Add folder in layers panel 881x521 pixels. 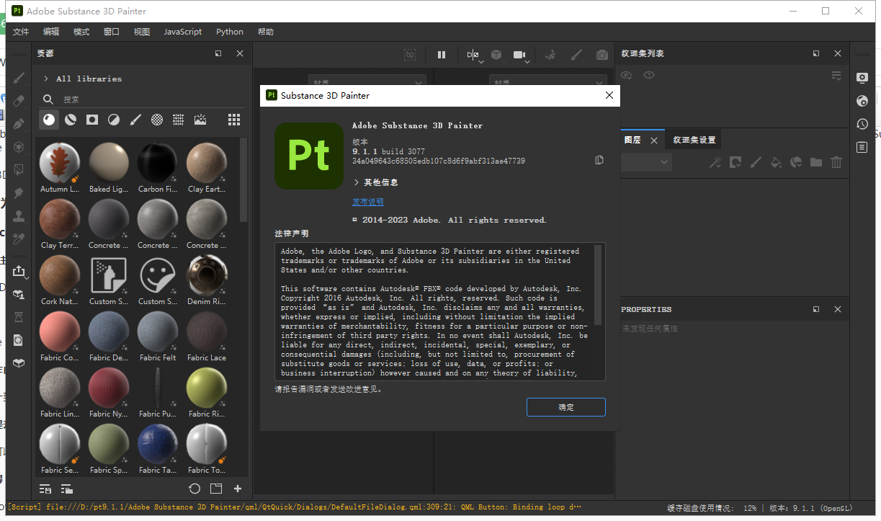click(x=816, y=162)
